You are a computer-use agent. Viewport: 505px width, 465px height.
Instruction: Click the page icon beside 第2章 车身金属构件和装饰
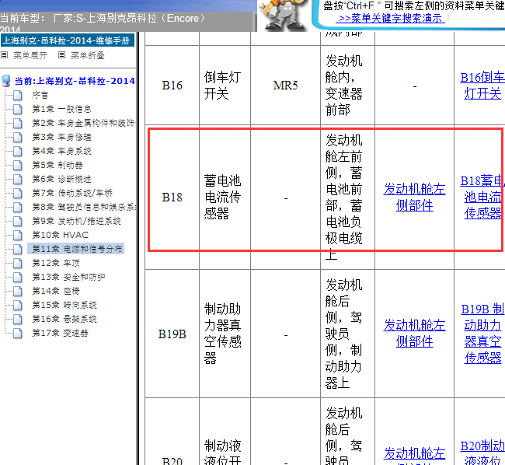point(18,123)
